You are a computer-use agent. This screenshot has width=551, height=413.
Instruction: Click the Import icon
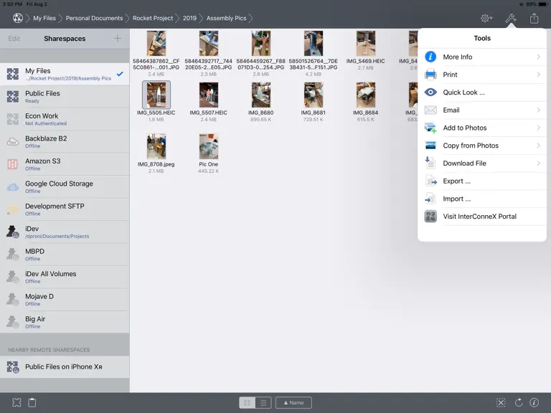point(430,199)
